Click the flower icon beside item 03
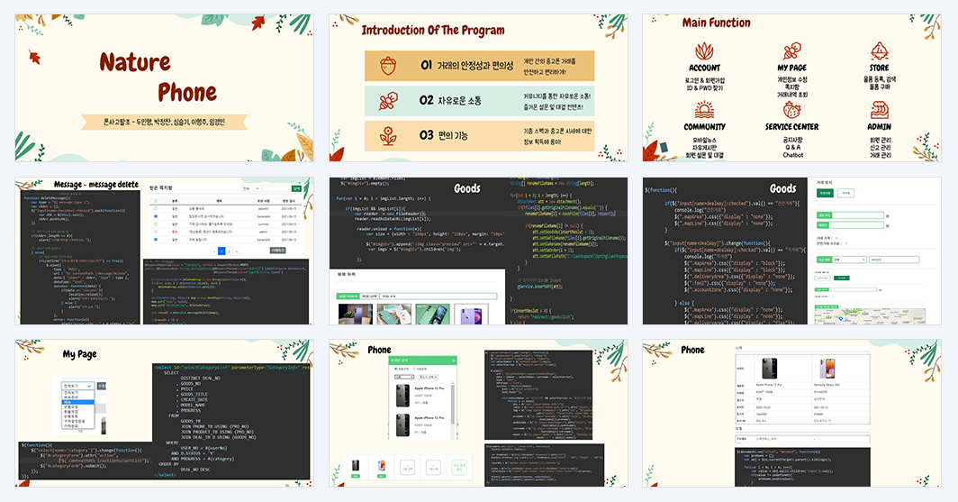The width and height of the screenshot is (958, 502). point(388,136)
